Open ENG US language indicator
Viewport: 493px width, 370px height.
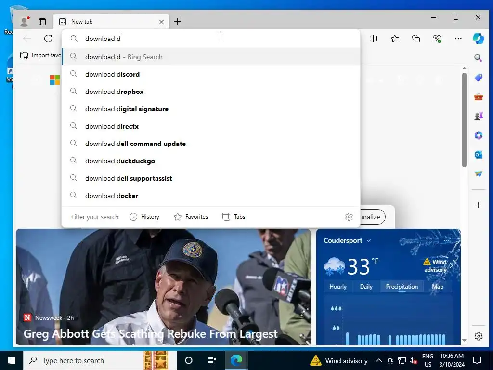point(428,360)
